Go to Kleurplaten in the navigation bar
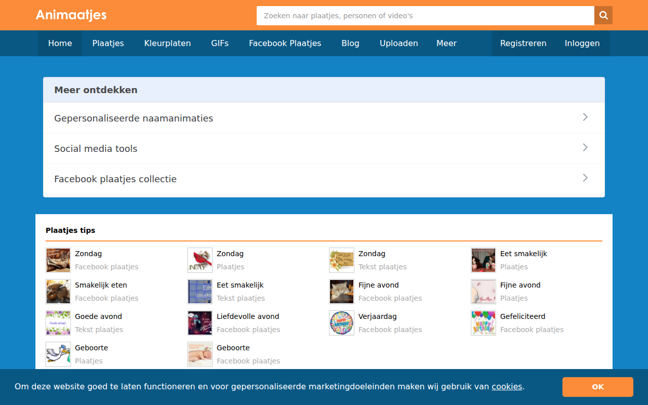This screenshot has width=648, height=405. click(x=168, y=44)
